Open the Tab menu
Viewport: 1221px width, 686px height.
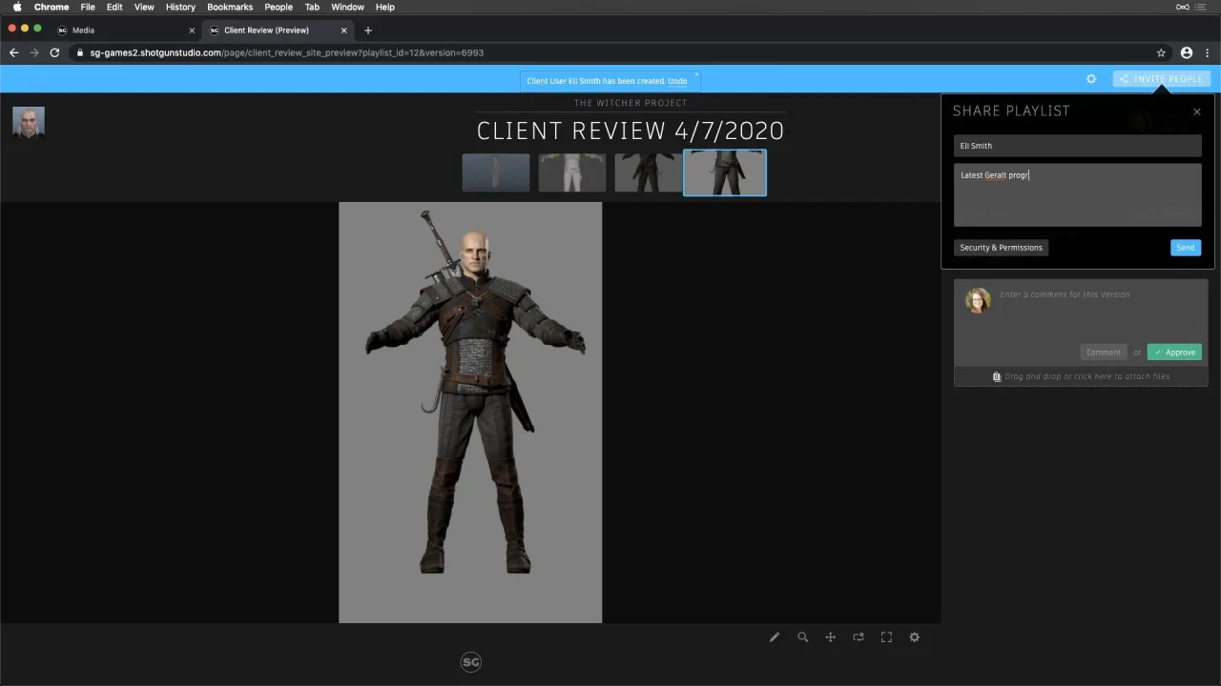coord(312,7)
